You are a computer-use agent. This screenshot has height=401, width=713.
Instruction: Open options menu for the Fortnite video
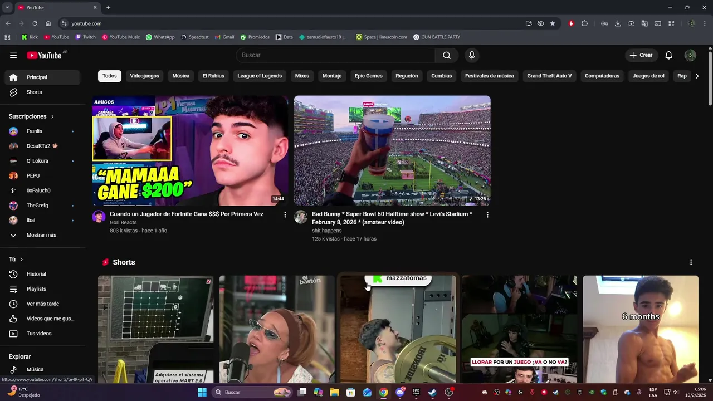(x=285, y=214)
